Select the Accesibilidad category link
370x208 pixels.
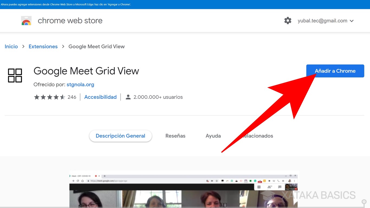(x=100, y=97)
